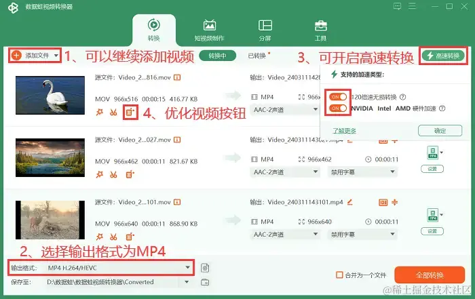Expand the save location path dropdown
Image resolution: width=475 pixels, height=299 pixels.
[x=187, y=282]
